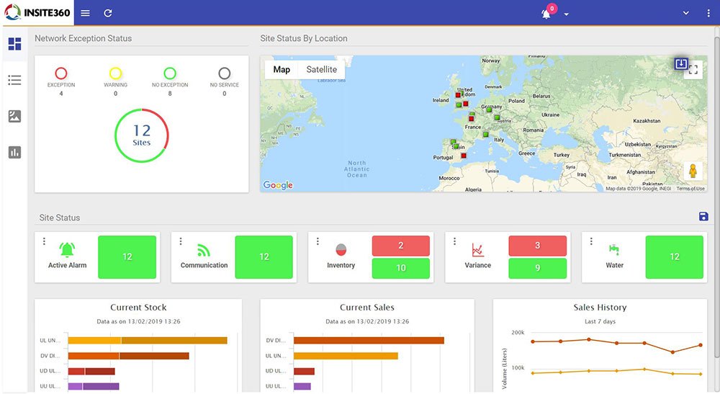This screenshot has width=720, height=394.
Task: Click the Sales History chart title
Action: (x=600, y=308)
